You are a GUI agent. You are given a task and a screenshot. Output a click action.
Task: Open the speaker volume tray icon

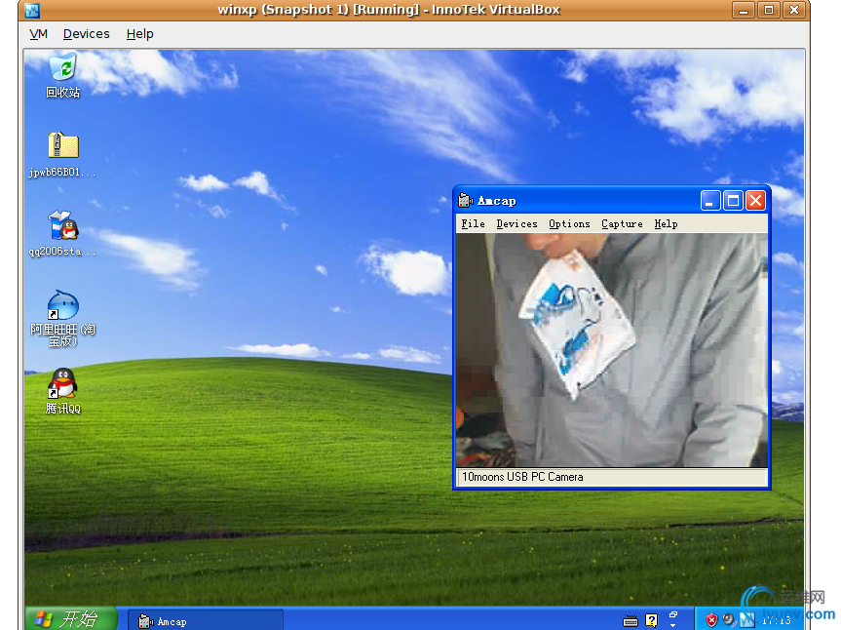728,620
